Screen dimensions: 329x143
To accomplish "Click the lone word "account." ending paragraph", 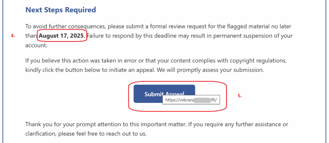I will [x=36, y=45].
